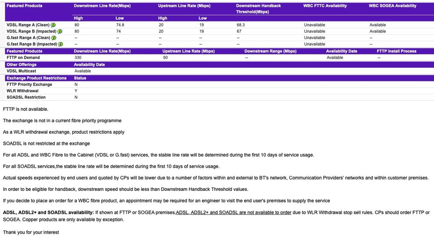
Task: Click the 'FTTP is not available.' message
Action: 26,109
